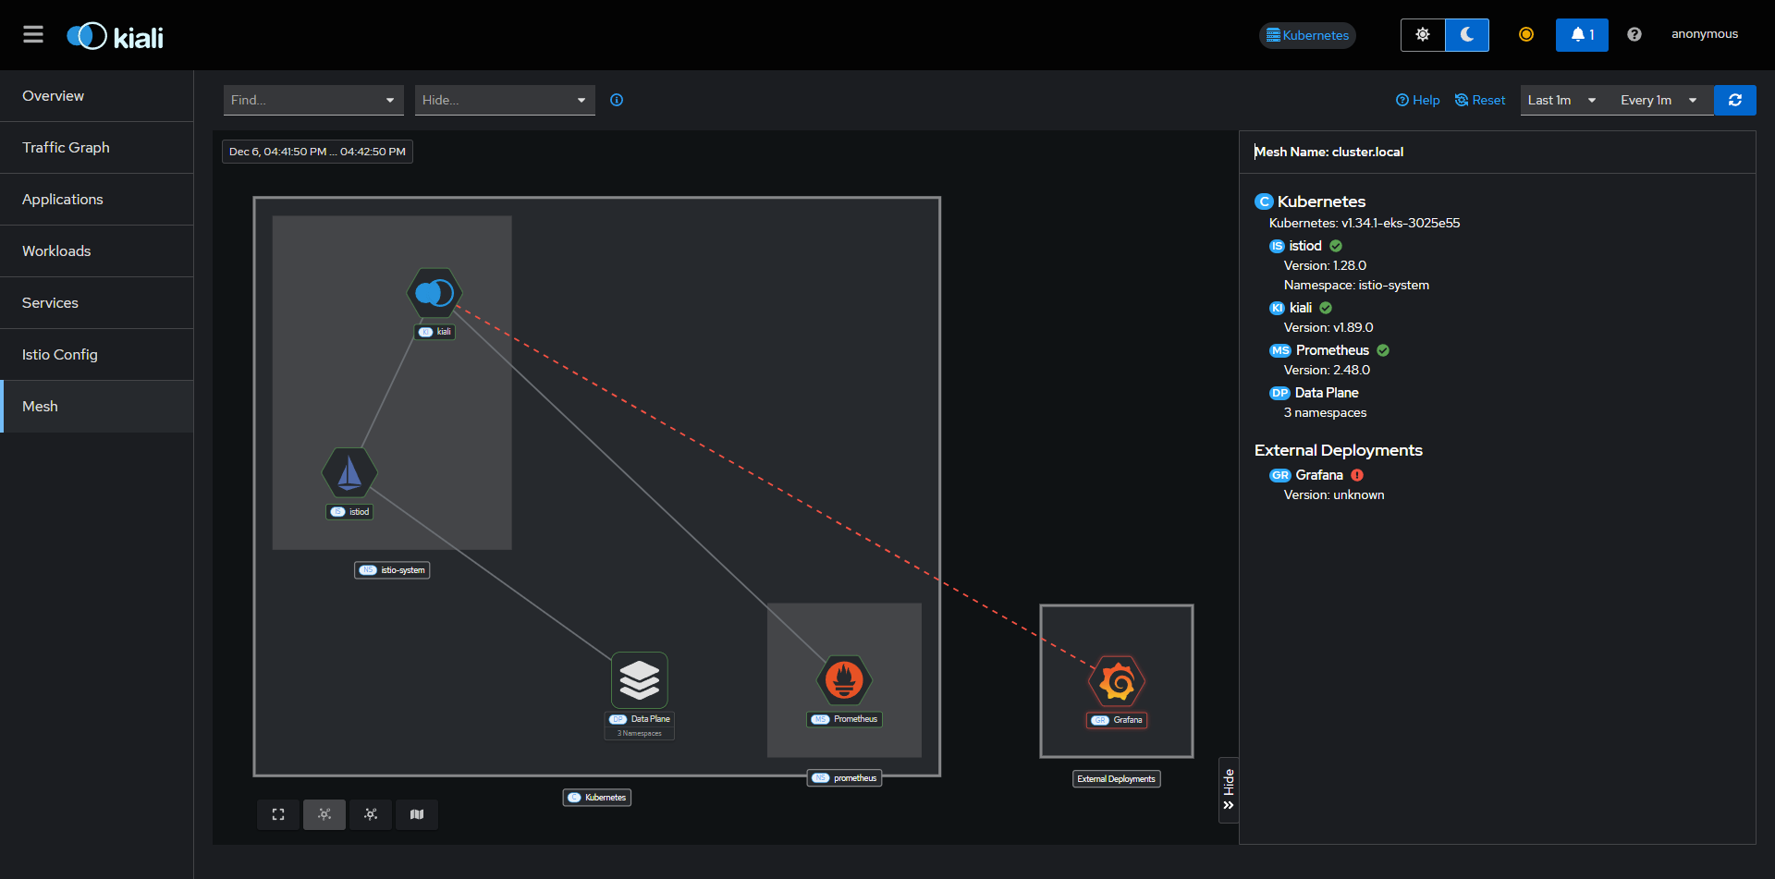
Task: Click the yellow system status indicator icon
Action: pos(1525,34)
